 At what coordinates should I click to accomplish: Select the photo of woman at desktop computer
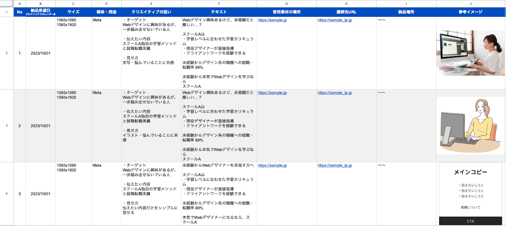(x=470, y=53)
